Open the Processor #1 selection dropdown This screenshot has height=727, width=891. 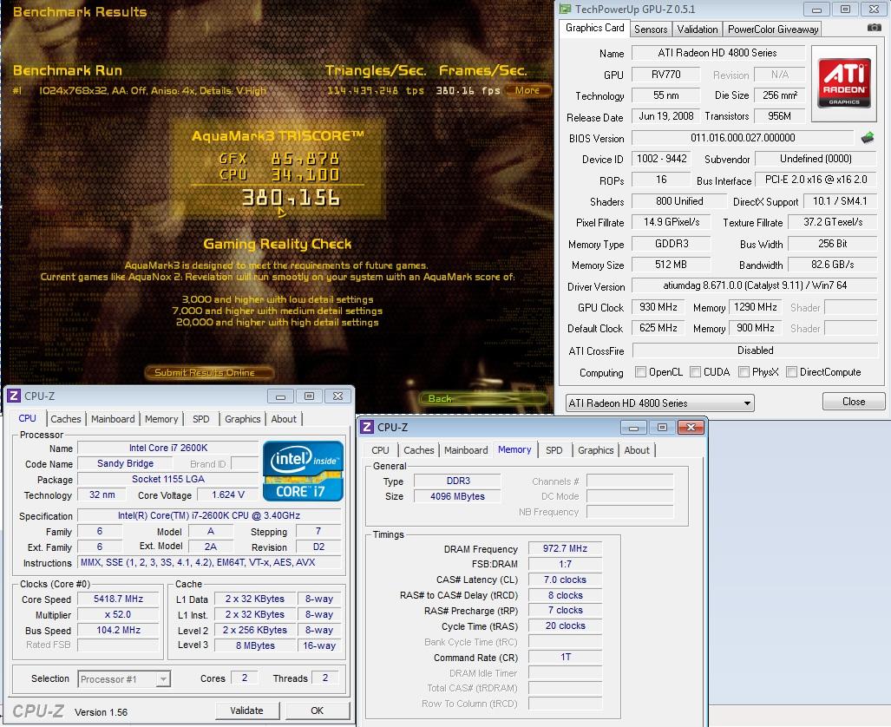(124, 678)
